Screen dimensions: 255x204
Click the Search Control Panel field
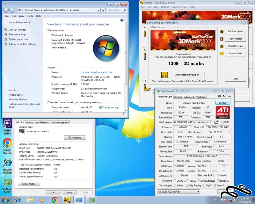[115, 10]
